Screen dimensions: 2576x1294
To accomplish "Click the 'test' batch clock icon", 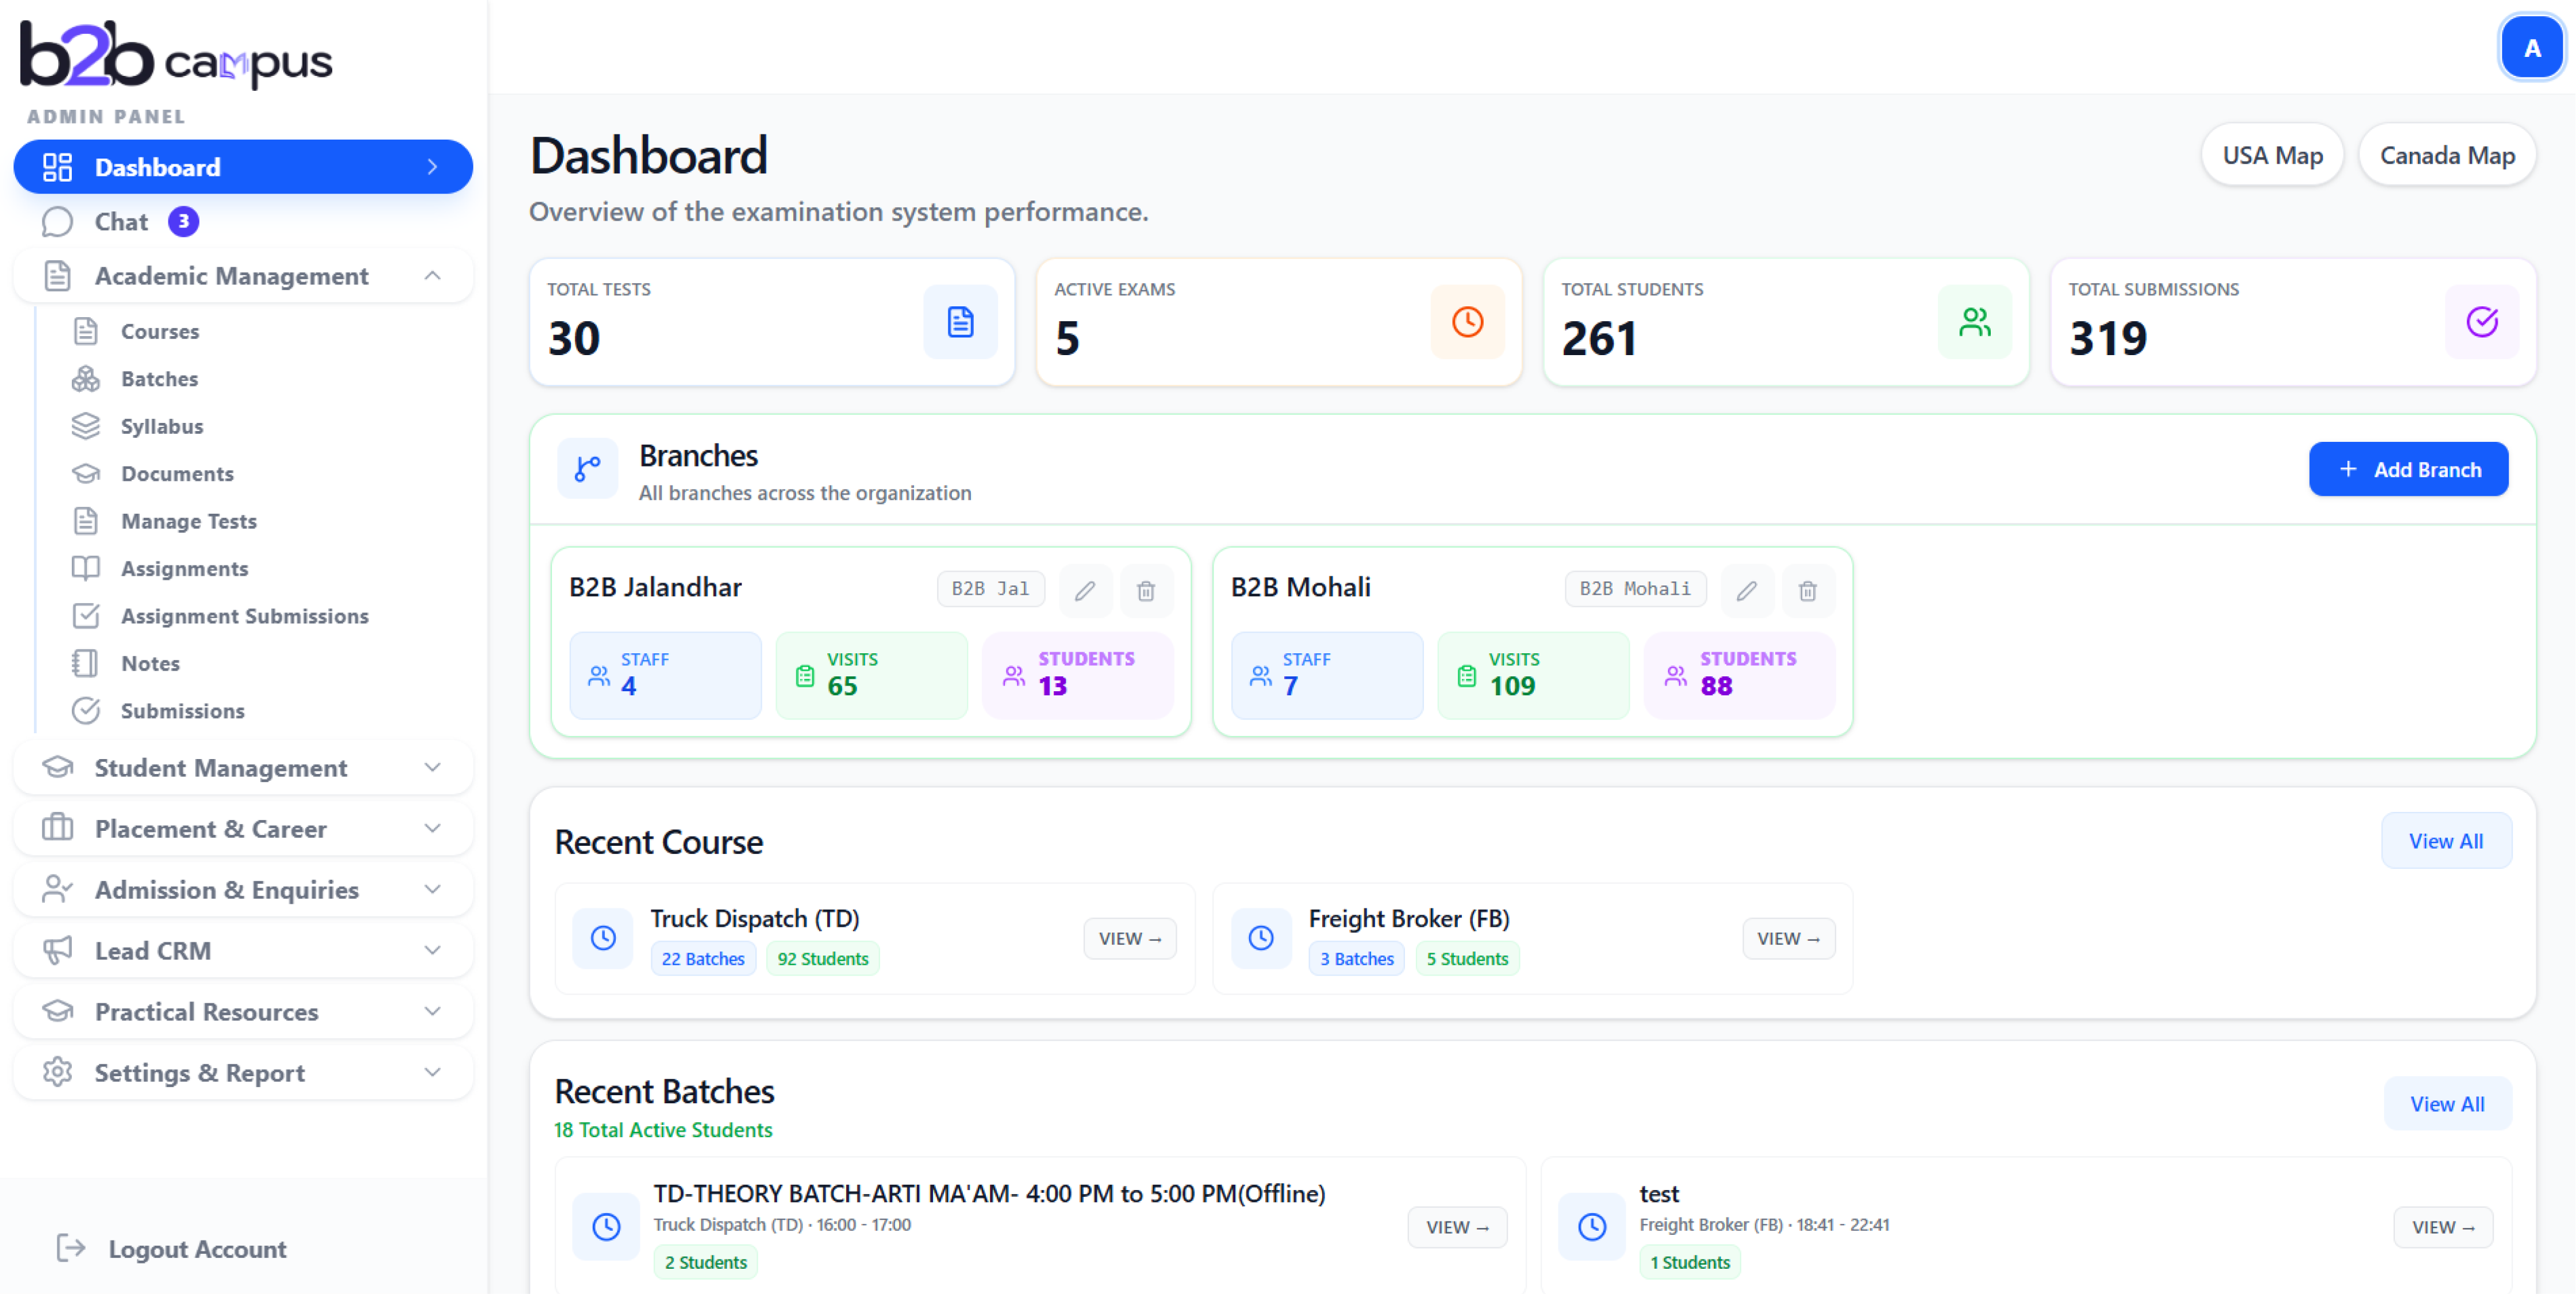I will 1592,1226.
